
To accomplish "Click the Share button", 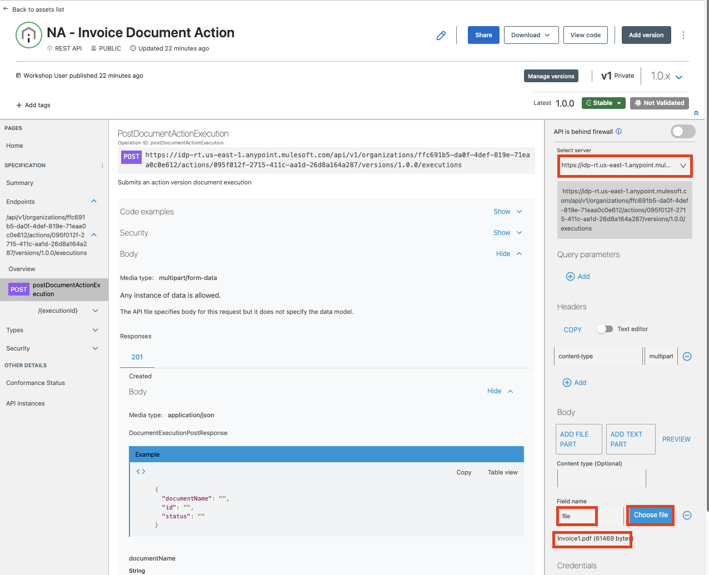I will (483, 35).
